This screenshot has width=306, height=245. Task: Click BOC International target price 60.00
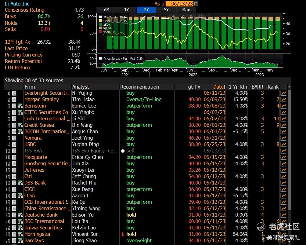tap(194, 221)
